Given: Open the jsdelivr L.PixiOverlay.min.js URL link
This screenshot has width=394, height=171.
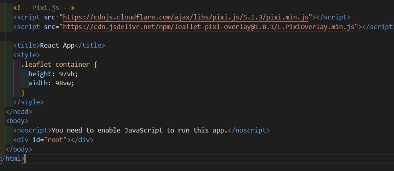Looking at the screenshot, I should 209,27.
